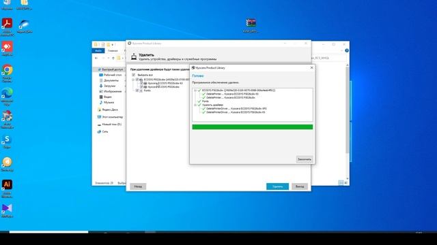The height and width of the screenshot is (245, 437).
Task: Launch the red AnyDesk desktop icon
Action: coord(8,48)
